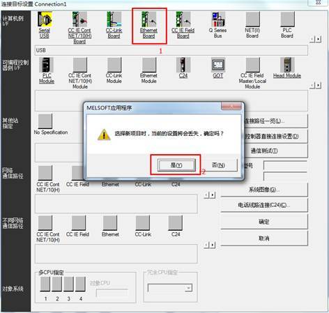Choose Ethernet in 不同网络通信路径 row
329x313 pixels.
coord(110,223)
